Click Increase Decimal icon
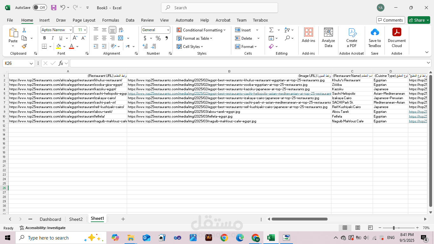This screenshot has height=244, width=434. [145, 46]
